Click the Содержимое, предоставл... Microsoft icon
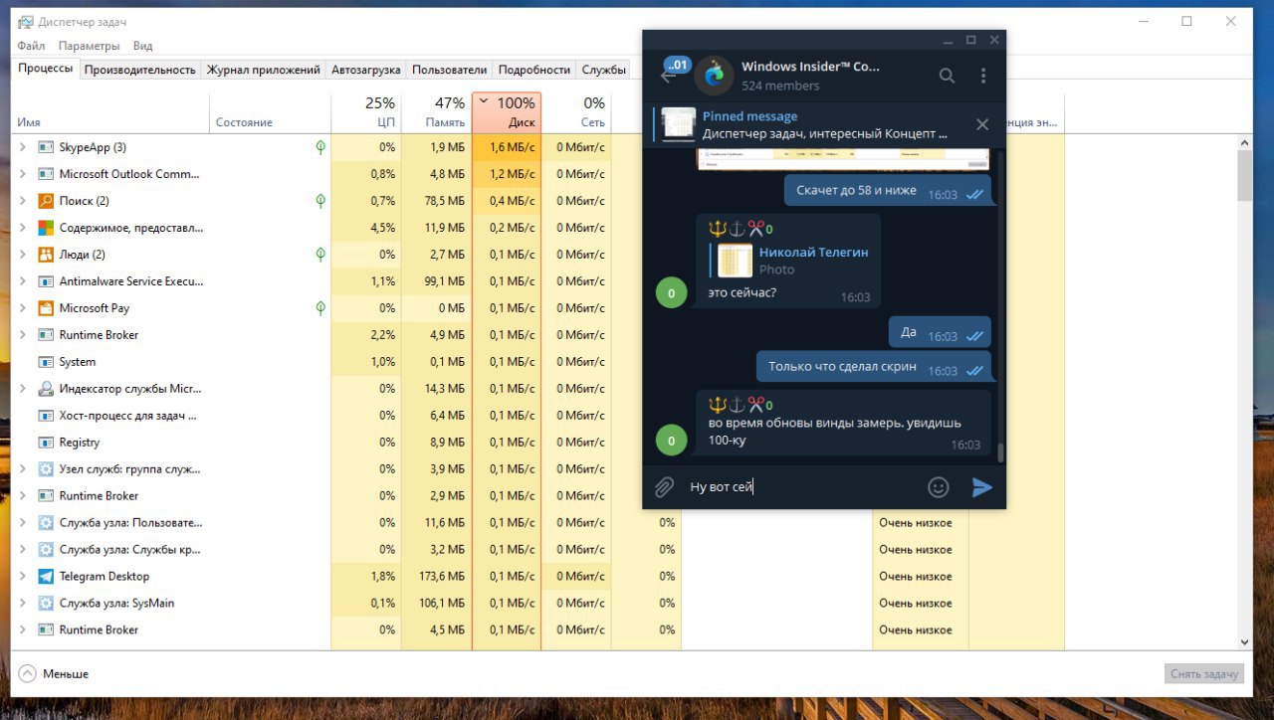 pos(46,228)
